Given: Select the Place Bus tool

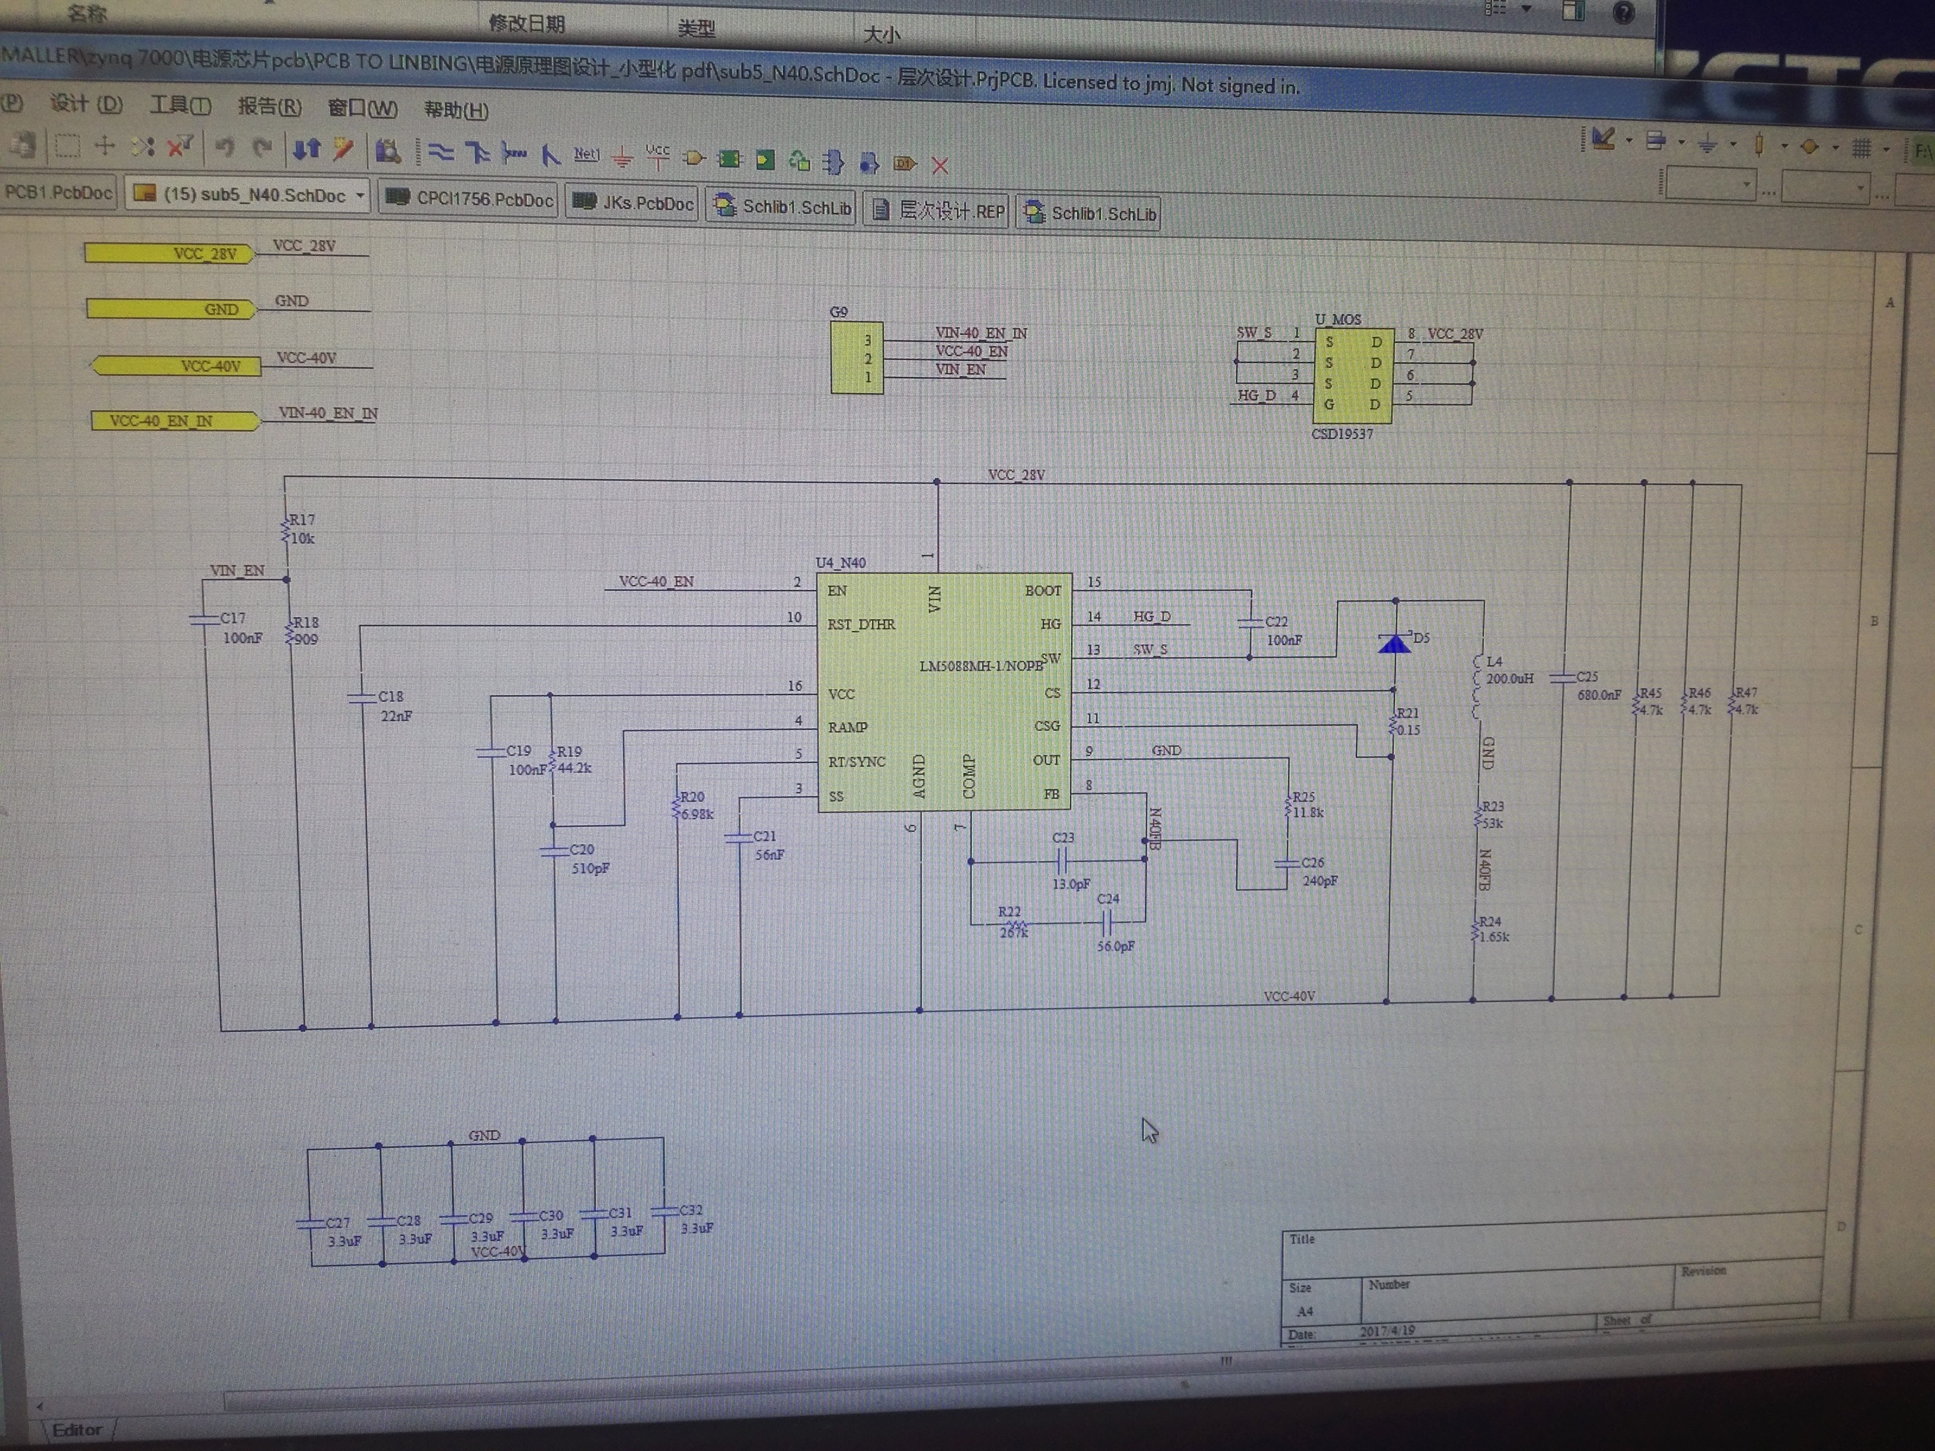Looking at the screenshot, I should (478, 153).
